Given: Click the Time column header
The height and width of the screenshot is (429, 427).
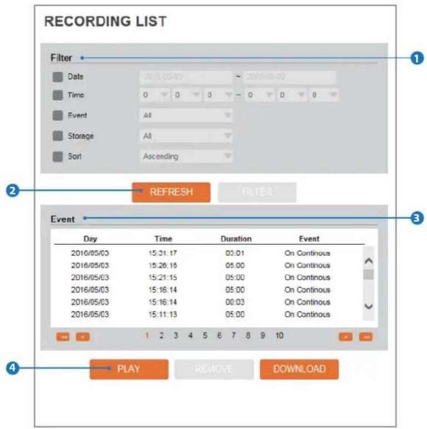Looking at the screenshot, I should [x=163, y=239].
